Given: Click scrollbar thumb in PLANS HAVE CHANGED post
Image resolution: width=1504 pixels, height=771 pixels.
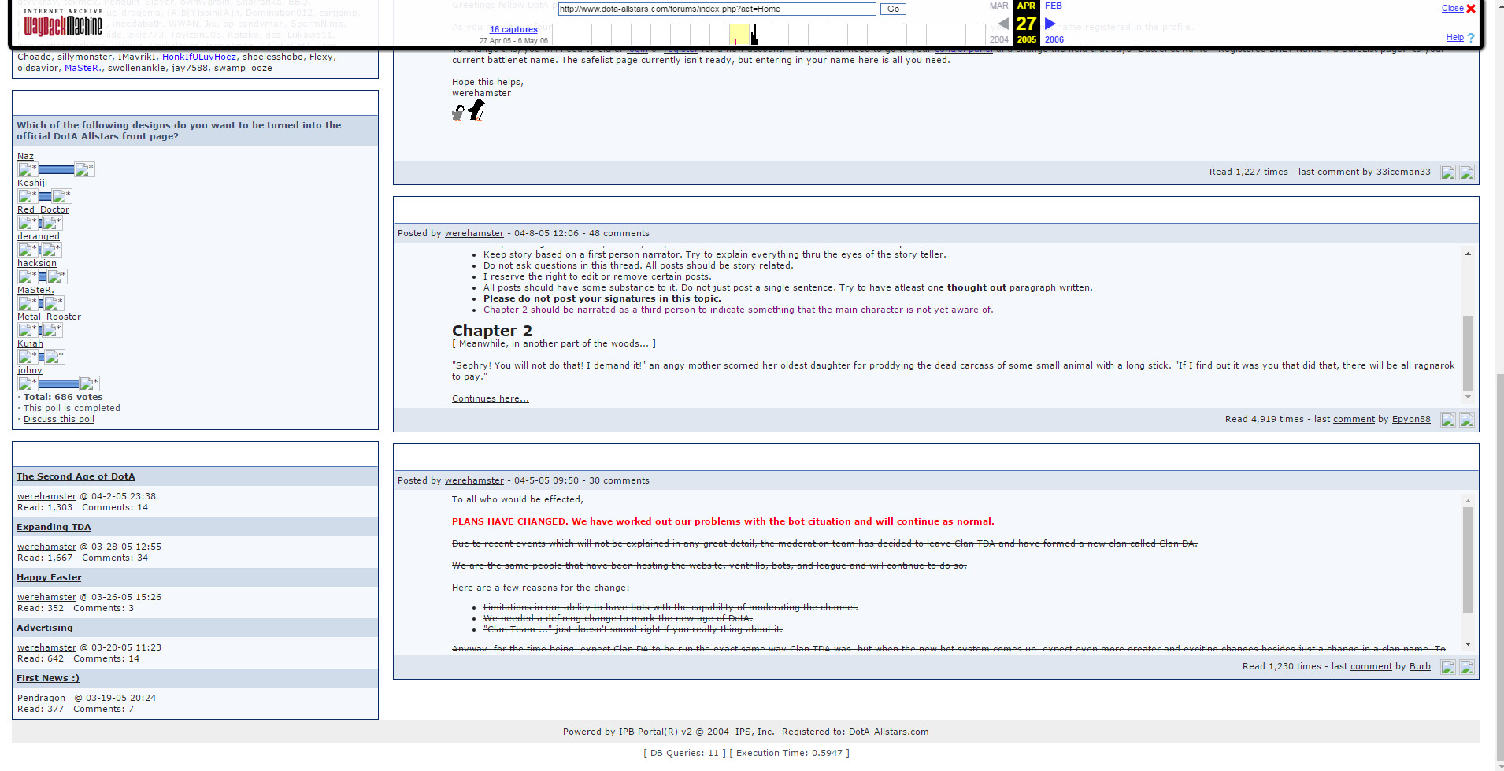Looking at the screenshot, I should point(1468,560).
